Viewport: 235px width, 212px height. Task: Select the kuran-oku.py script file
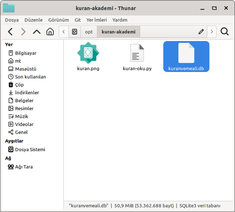[x=137, y=57]
